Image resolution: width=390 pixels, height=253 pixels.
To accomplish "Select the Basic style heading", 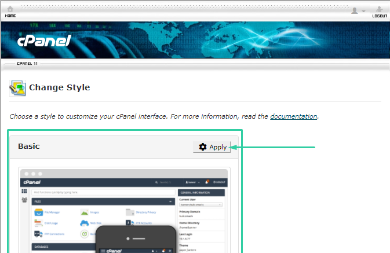I will [x=29, y=146].
